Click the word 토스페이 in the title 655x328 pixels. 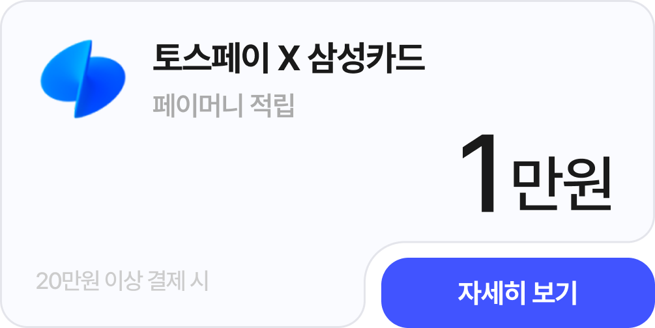click(x=210, y=59)
